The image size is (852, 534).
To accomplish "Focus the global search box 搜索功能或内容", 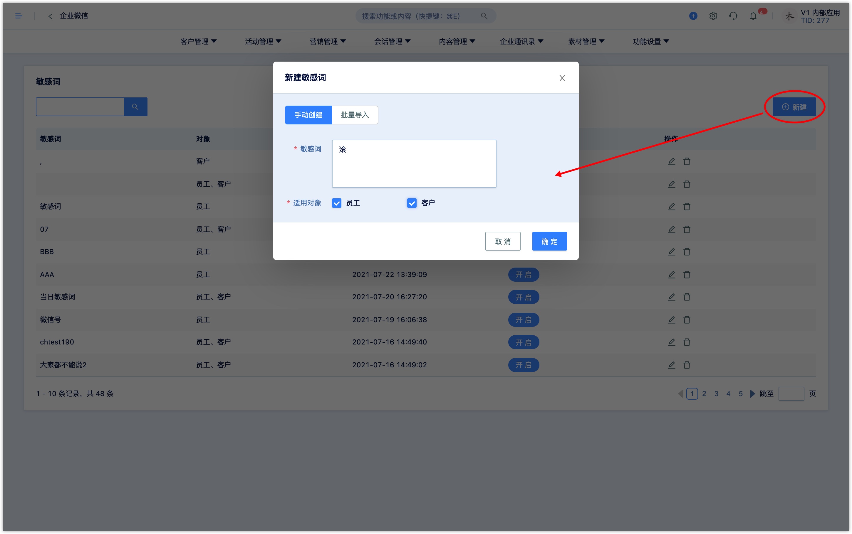I will click(426, 16).
